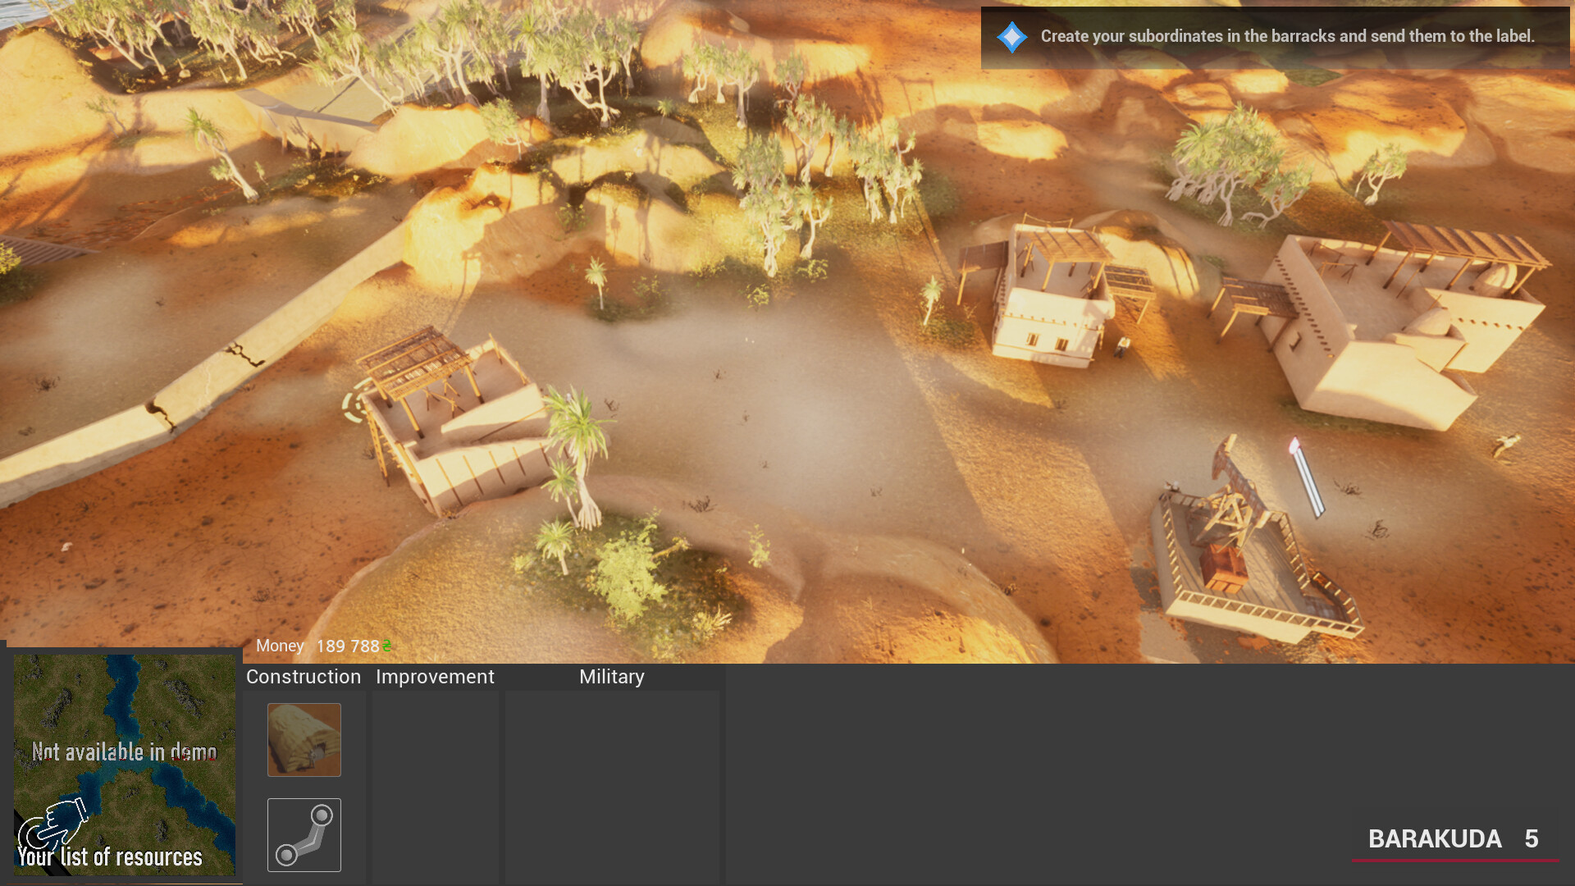Click the Steam icon in the Construction panel

(304, 835)
